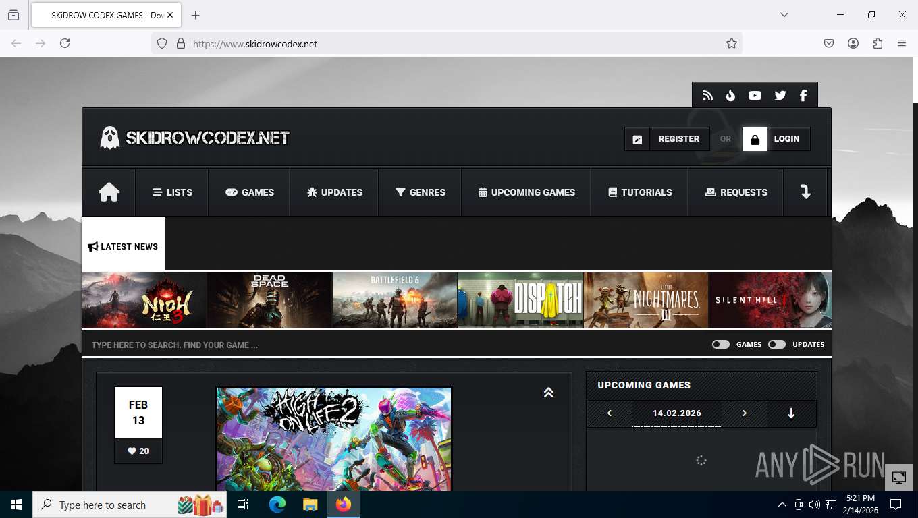Image resolution: width=918 pixels, height=518 pixels.
Task: Open the list all tabs dropdown chevron
Action: 784,15
